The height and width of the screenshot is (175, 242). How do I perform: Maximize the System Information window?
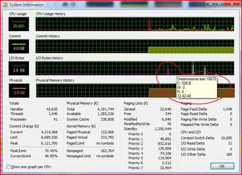220,4
